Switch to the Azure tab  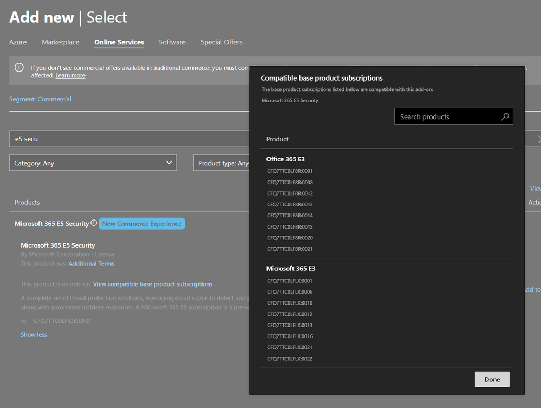coord(18,42)
